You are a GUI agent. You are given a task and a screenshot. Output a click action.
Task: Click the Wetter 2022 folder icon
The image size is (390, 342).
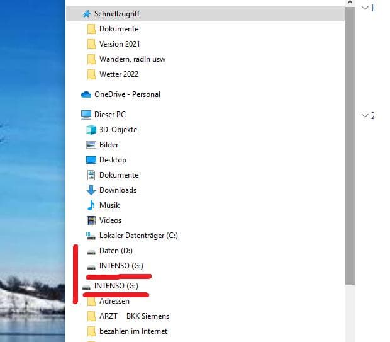[91, 74]
